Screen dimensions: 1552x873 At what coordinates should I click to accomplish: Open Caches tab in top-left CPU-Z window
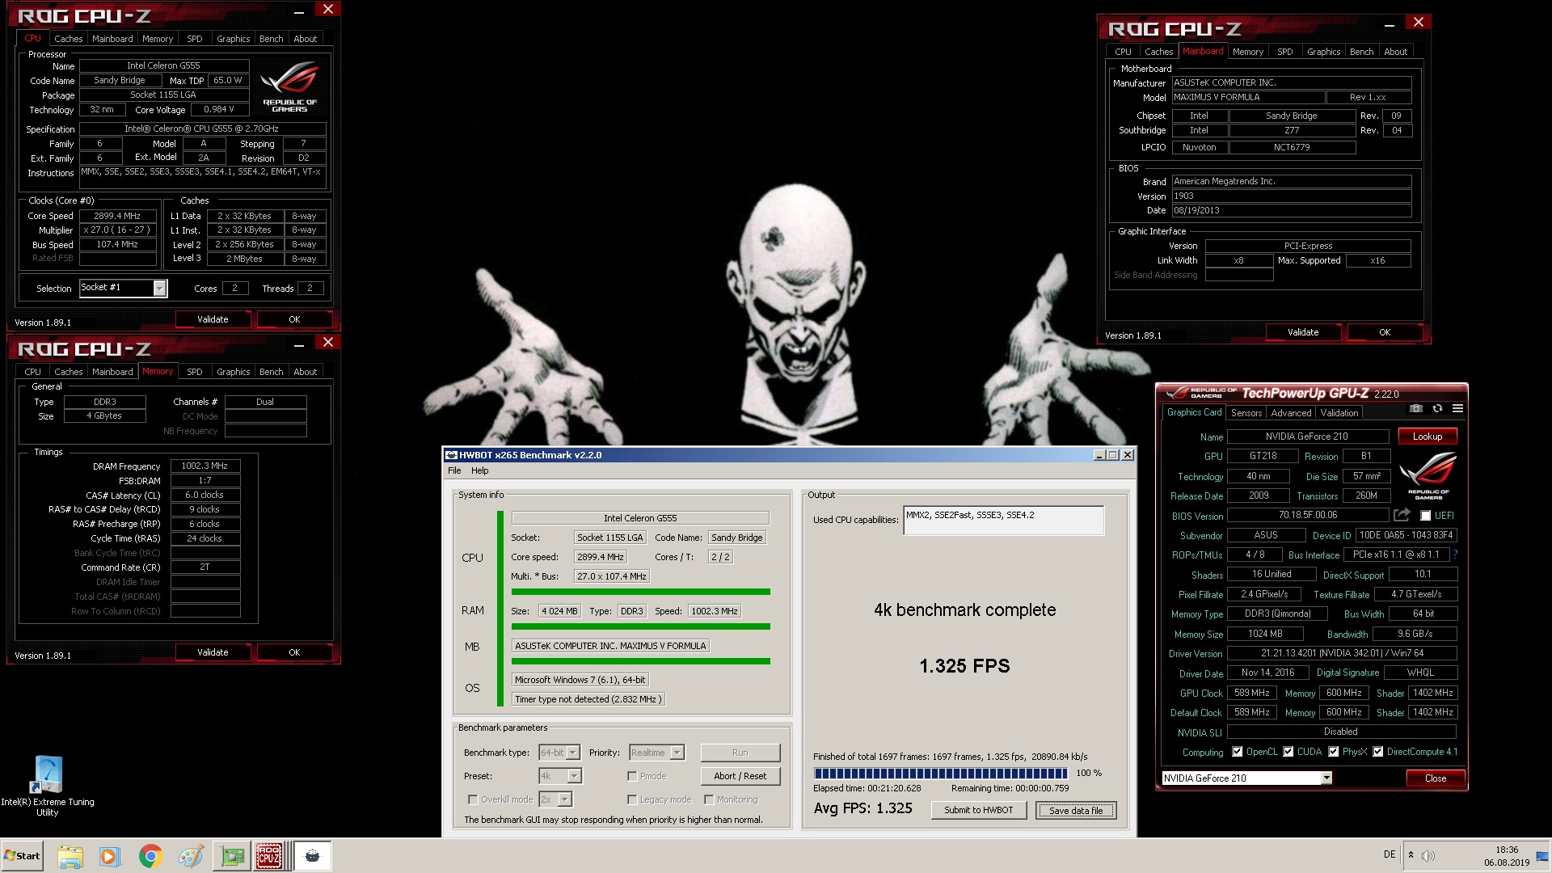68,39
